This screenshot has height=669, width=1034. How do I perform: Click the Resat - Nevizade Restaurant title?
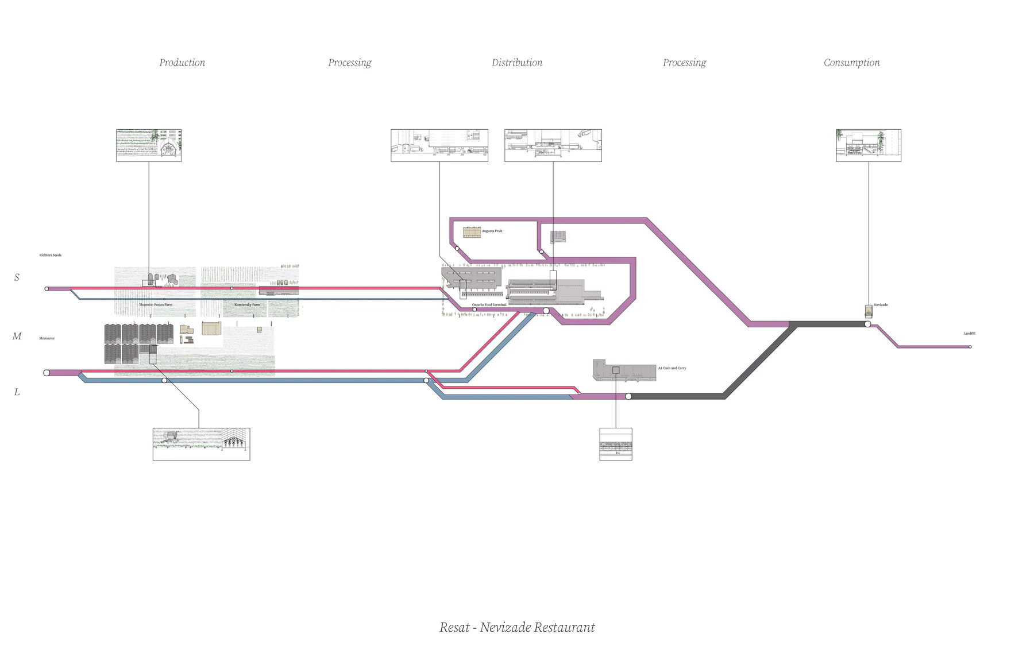click(x=517, y=628)
